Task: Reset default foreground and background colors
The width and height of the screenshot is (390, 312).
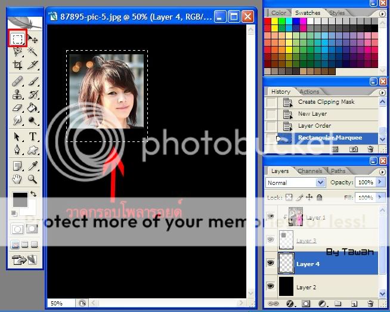Action: [14, 213]
